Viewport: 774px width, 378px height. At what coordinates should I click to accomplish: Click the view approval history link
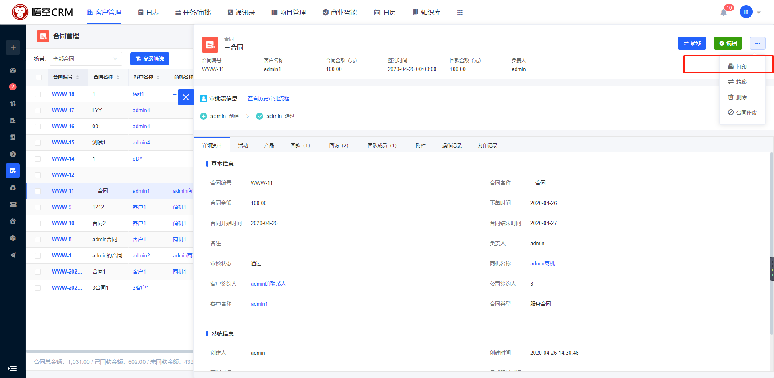click(268, 98)
